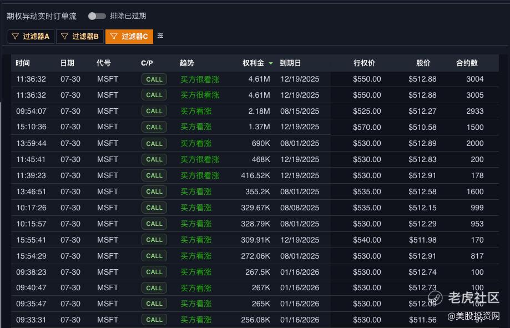Select the 272.06K premium cell

pyautogui.click(x=256, y=256)
